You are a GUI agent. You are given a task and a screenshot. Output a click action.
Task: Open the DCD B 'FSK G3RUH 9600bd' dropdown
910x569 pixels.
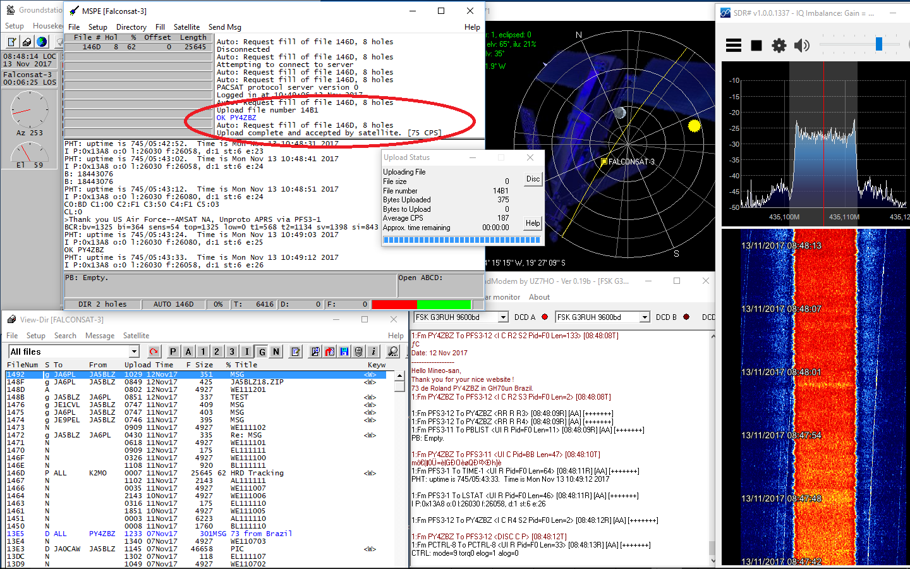645,317
